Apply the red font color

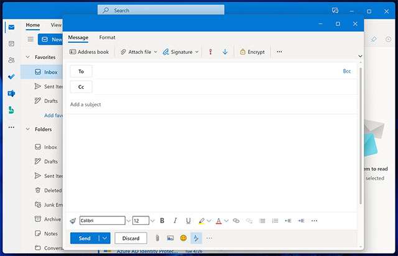tap(218, 221)
